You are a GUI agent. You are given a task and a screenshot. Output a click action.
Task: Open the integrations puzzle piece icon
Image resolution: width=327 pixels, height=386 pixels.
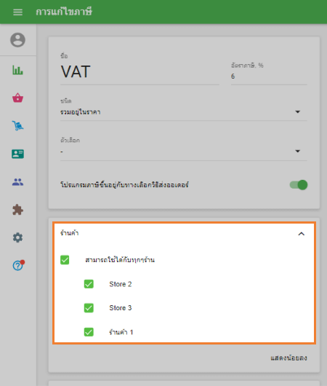17,210
